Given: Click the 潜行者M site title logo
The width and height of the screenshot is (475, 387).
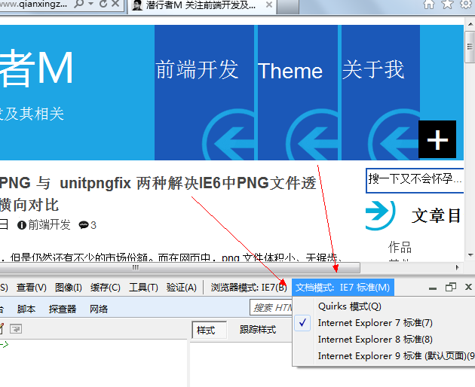Looking at the screenshot, I should [36, 69].
